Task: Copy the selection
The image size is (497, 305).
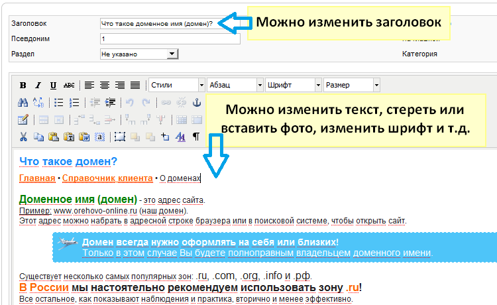Action: (38, 137)
